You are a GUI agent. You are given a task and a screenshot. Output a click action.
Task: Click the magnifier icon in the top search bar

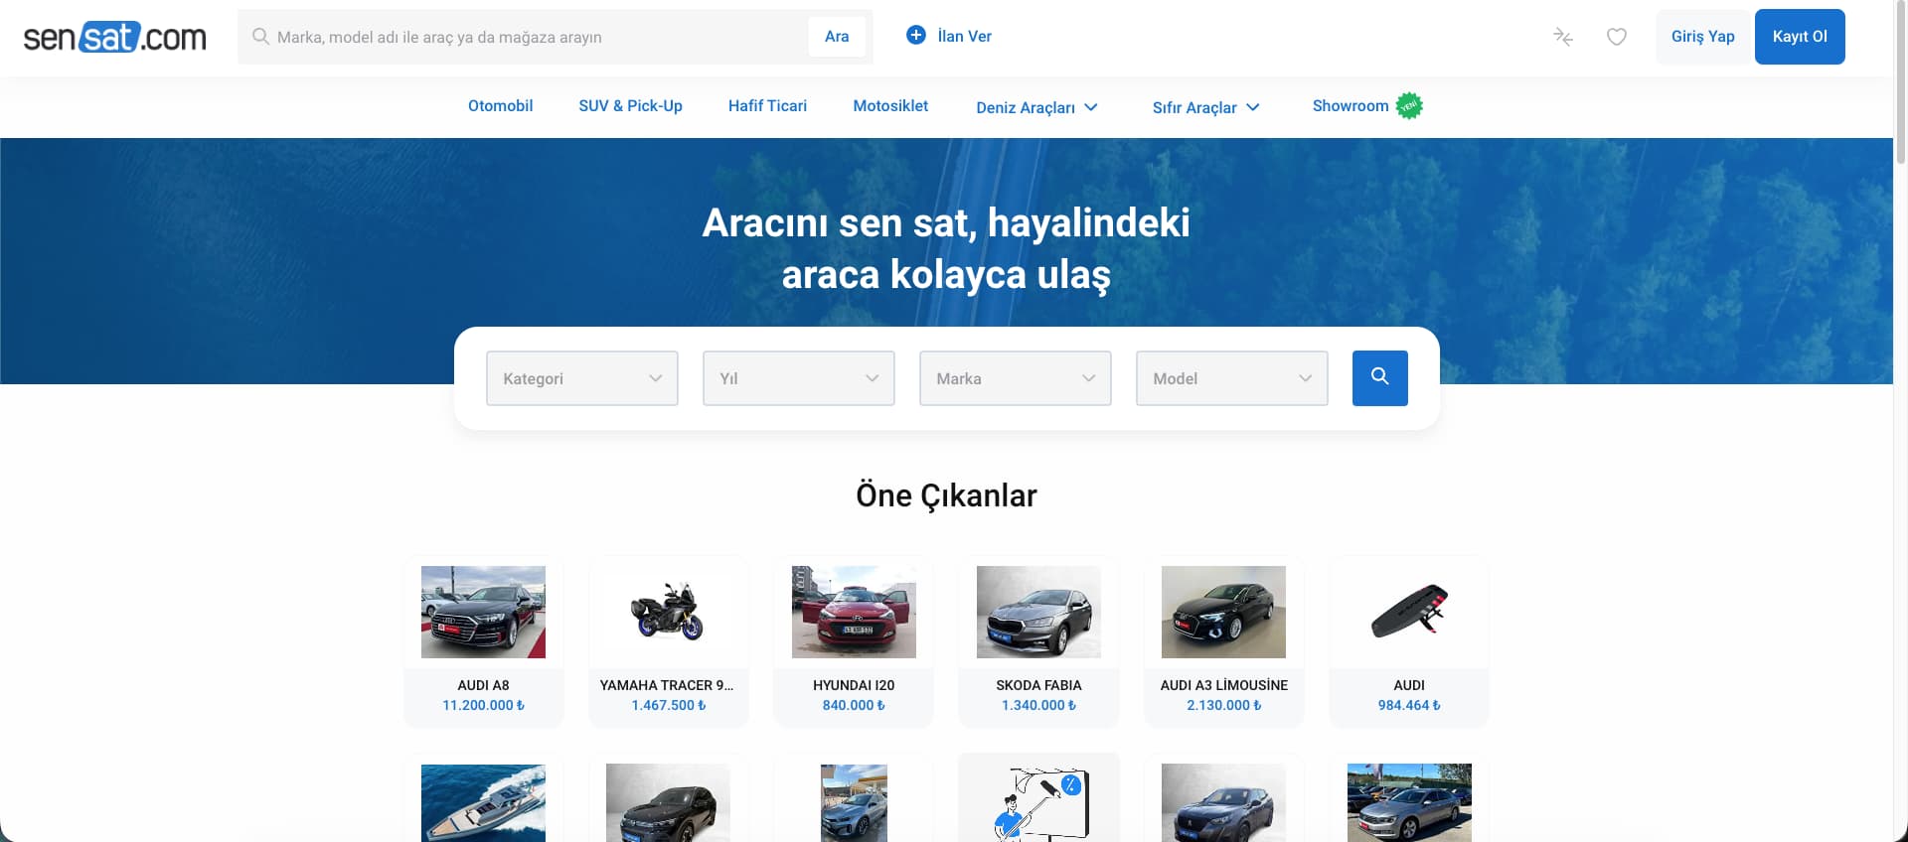[260, 37]
